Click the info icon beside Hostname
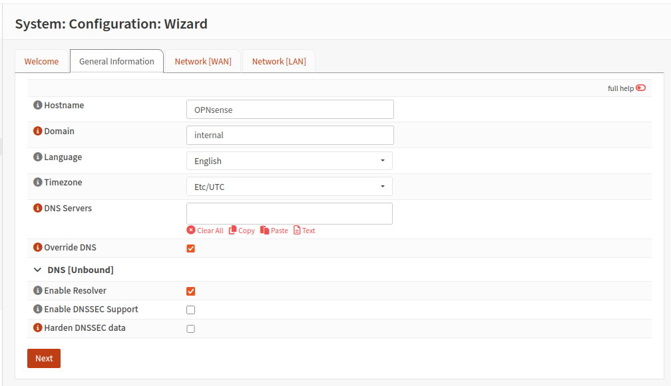 38,106
